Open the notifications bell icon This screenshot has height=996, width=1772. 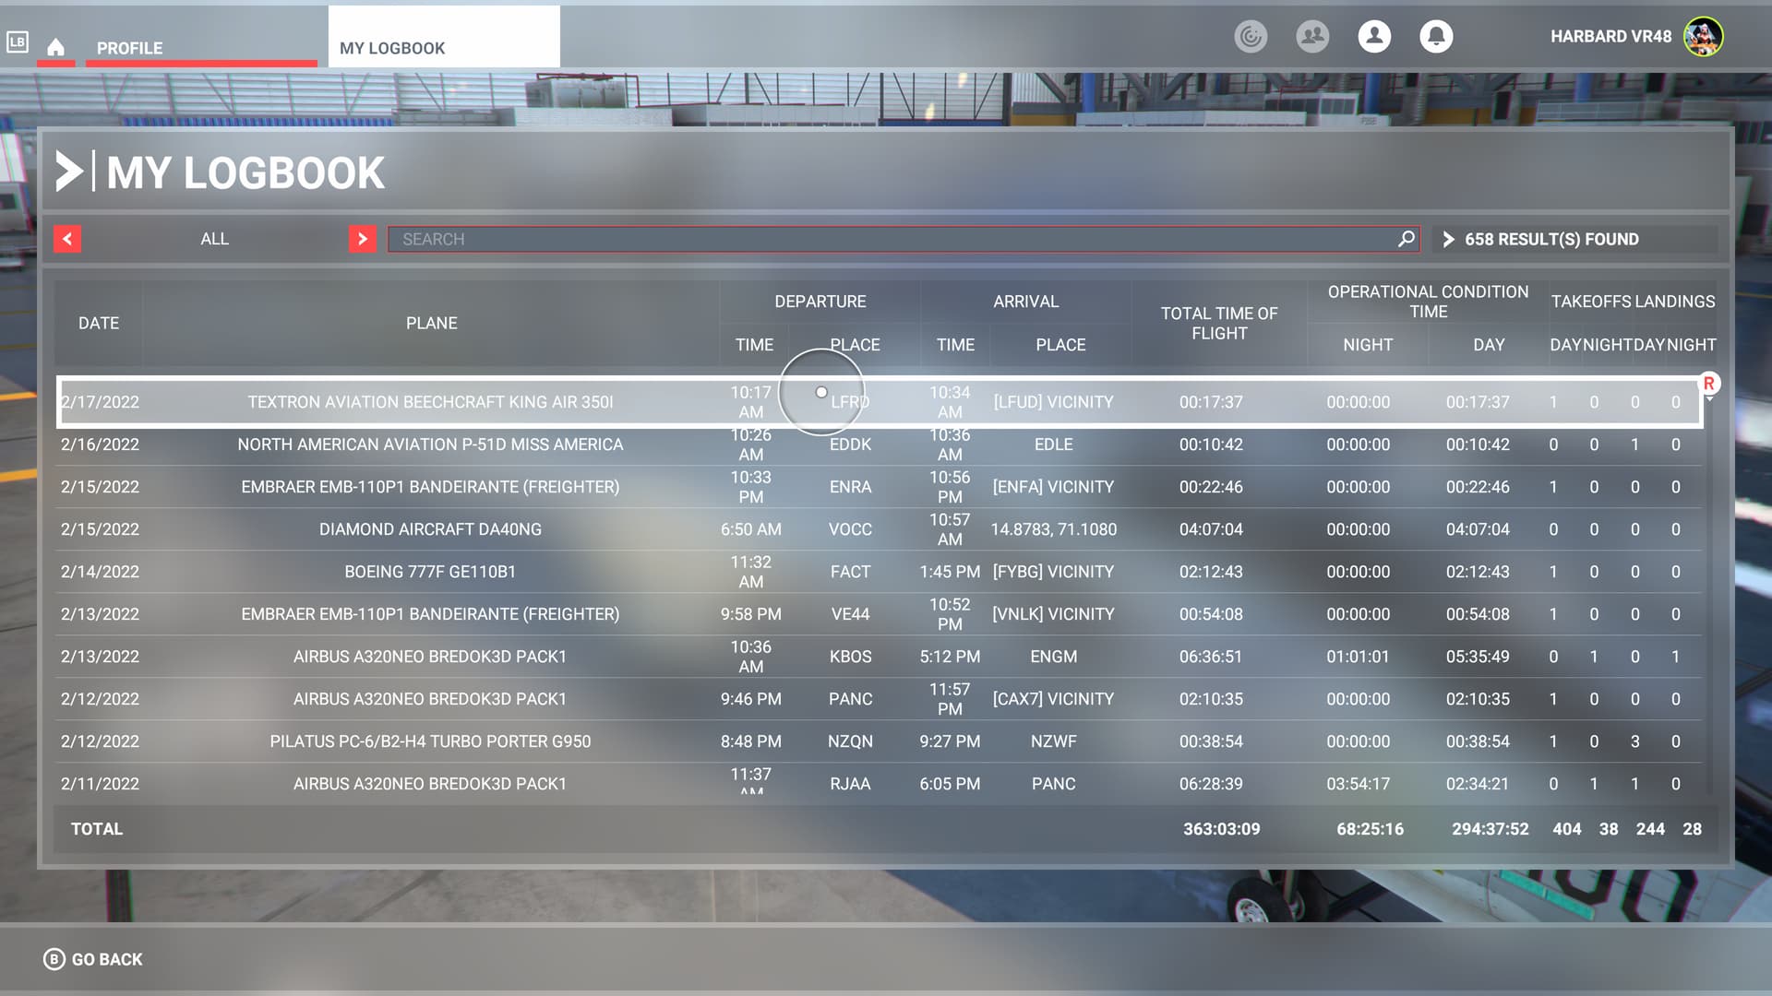(1436, 36)
